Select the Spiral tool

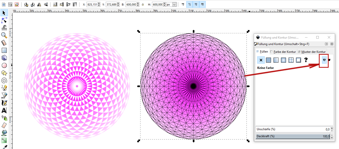click(4, 80)
